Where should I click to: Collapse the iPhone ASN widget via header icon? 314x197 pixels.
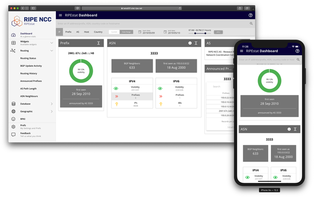(295, 129)
